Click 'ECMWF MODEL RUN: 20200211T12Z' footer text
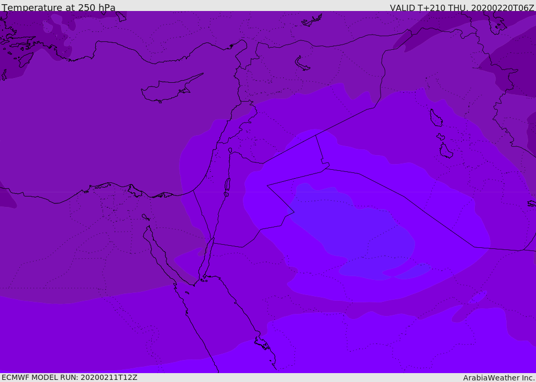 click(x=70, y=377)
